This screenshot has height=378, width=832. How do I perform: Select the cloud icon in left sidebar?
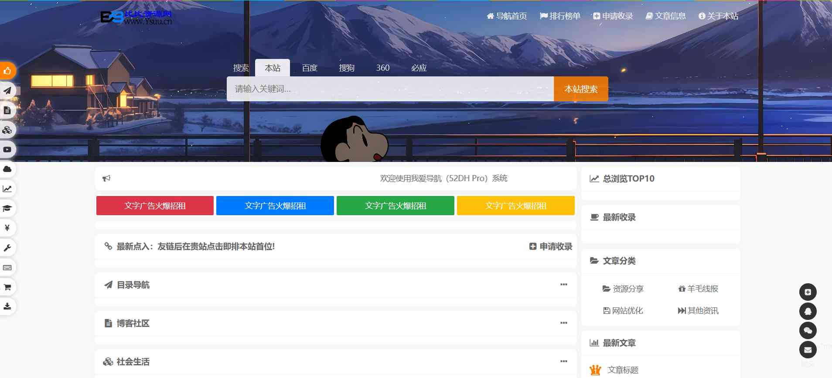(7, 169)
